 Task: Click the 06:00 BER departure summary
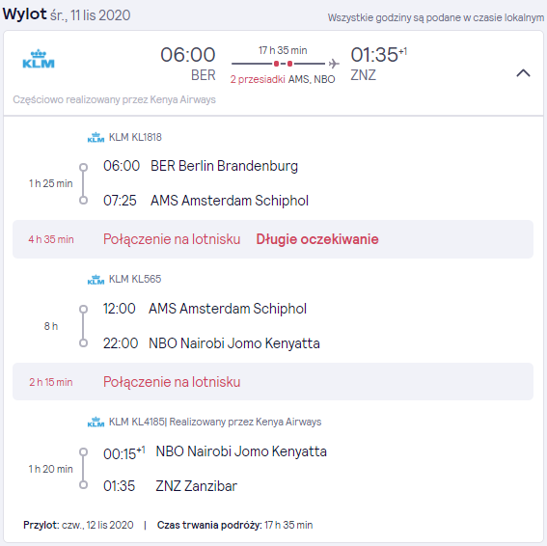click(x=188, y=65)
